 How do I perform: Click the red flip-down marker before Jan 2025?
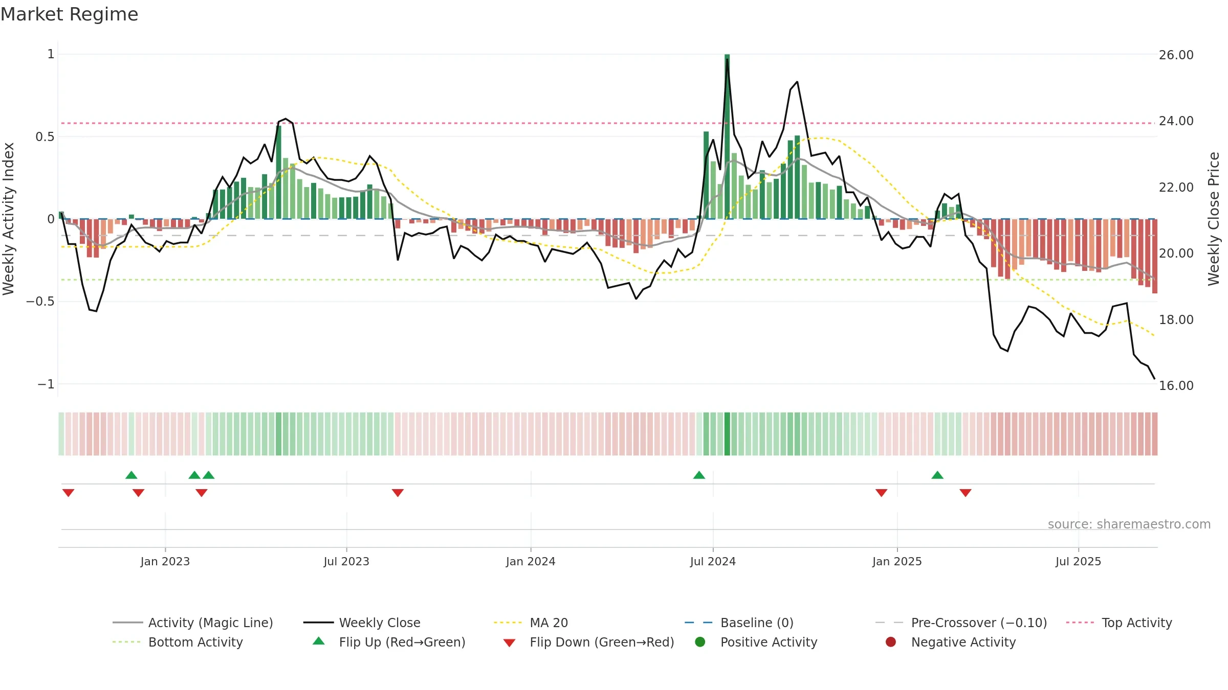point(881,493)
